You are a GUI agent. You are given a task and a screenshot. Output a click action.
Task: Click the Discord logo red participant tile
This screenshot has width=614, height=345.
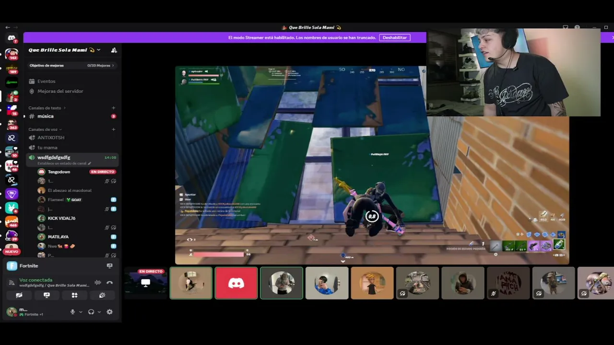(x=236, y=283)
